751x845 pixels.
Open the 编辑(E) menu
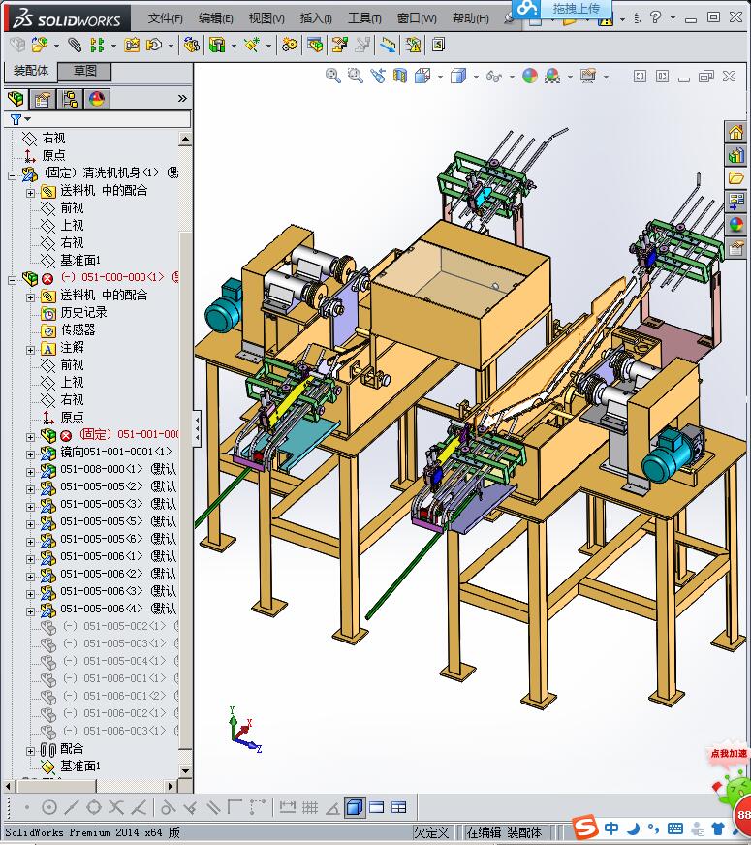click(215, 18)
